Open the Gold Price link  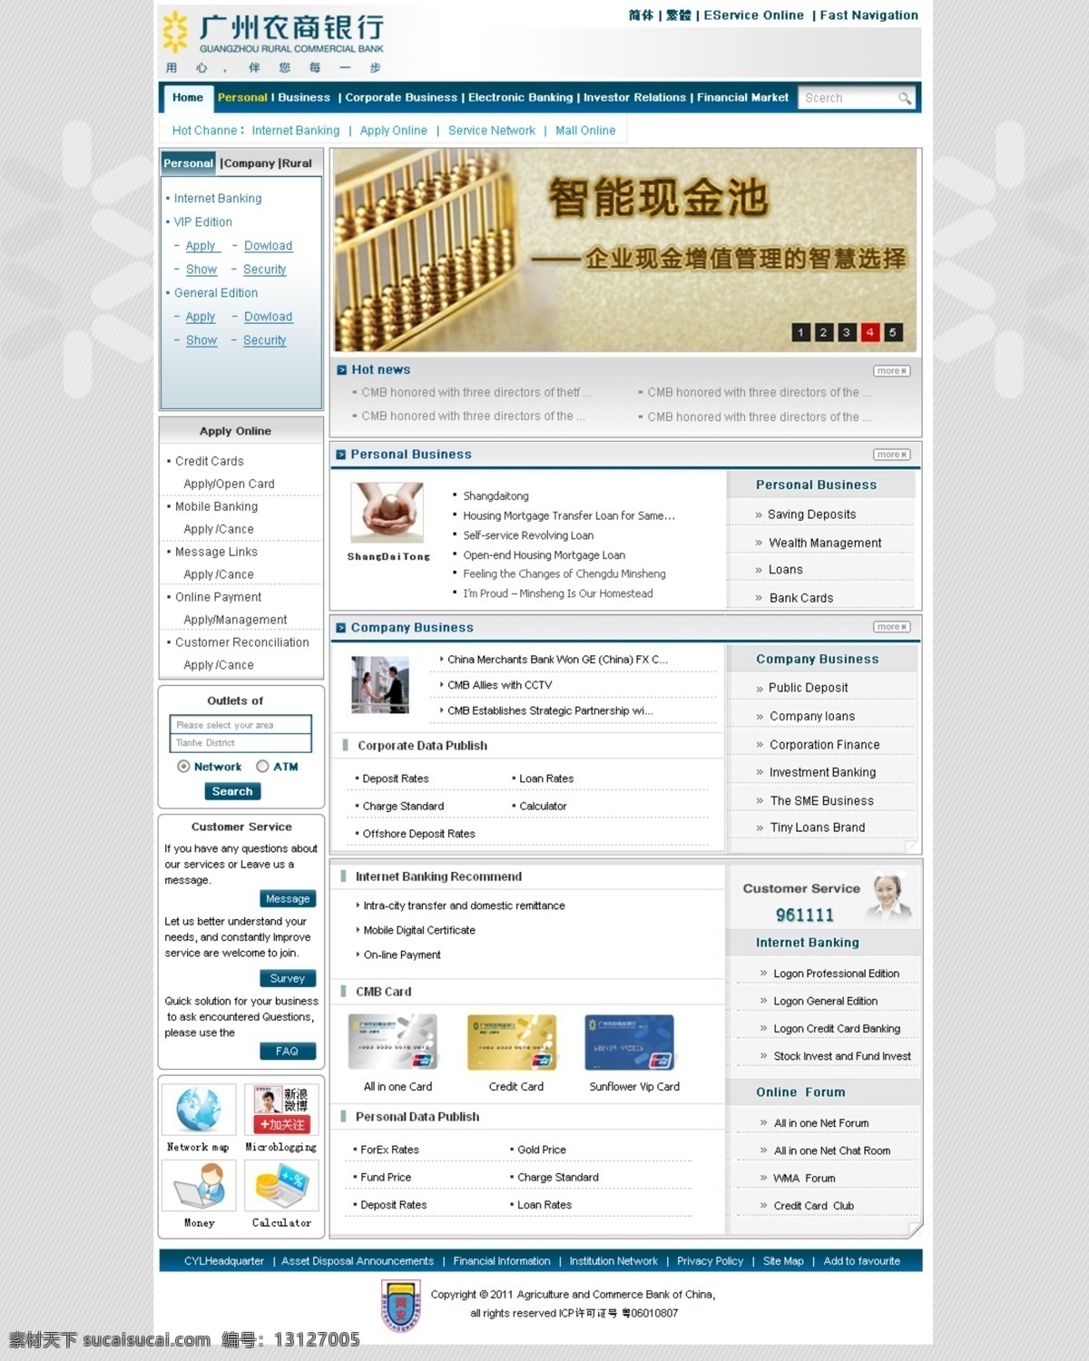coord(542,1150)
